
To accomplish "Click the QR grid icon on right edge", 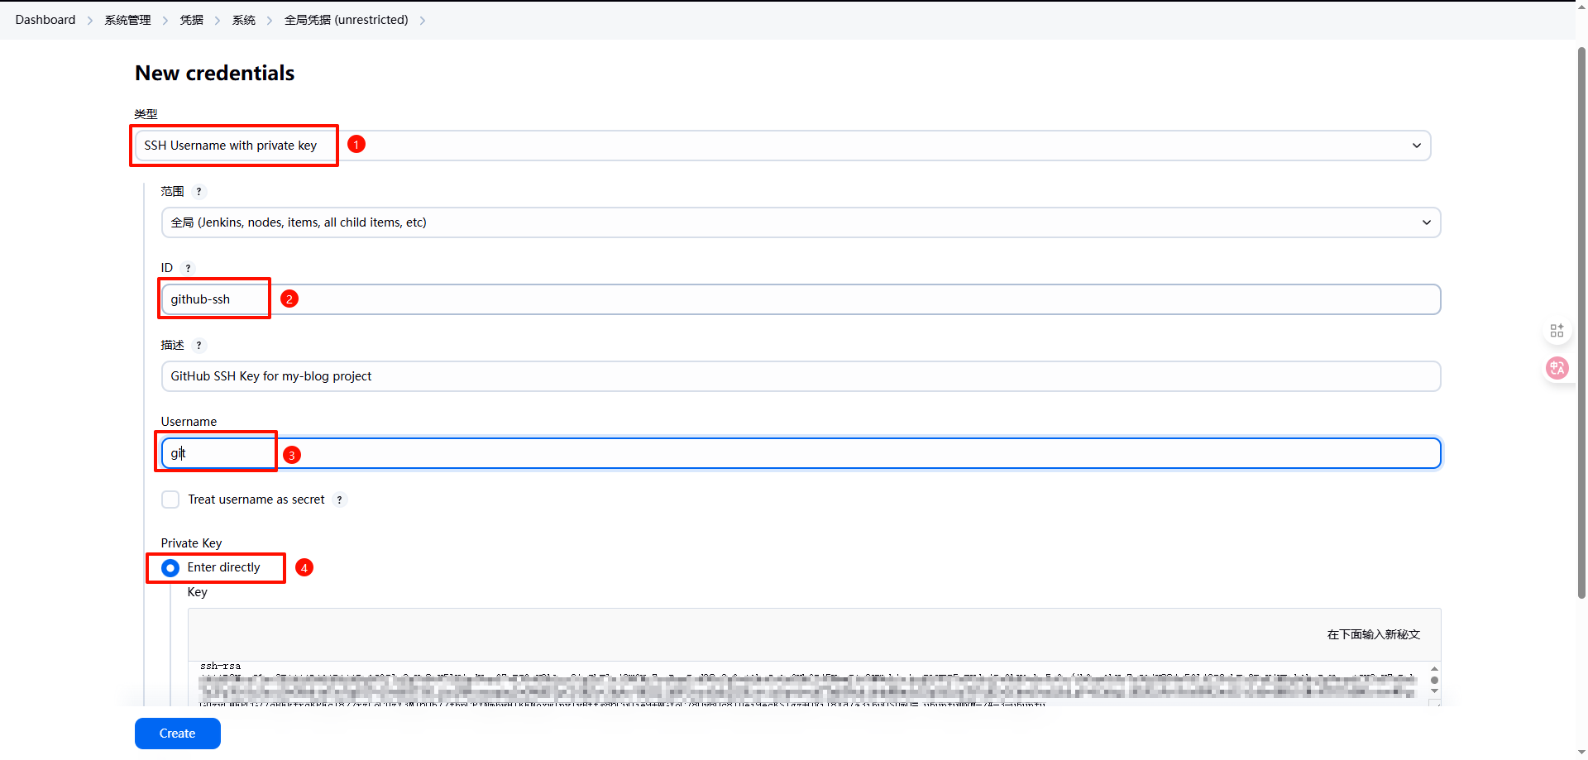I will [x=1557, y=331].
